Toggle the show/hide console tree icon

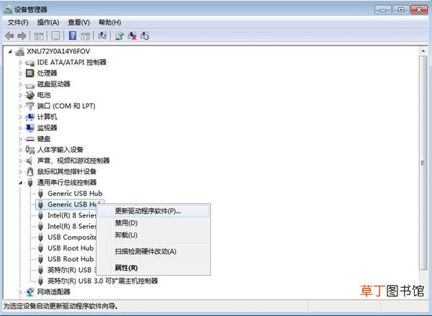[39, 36]
